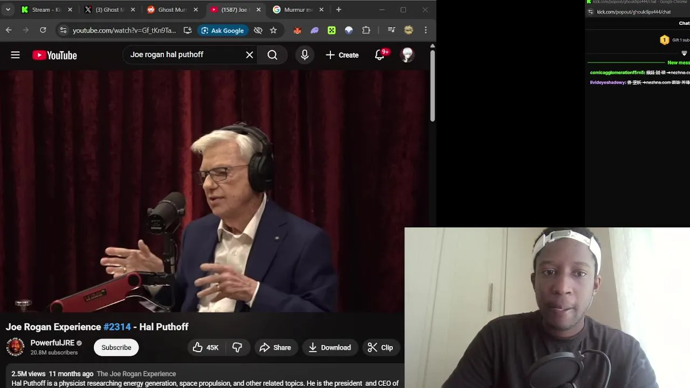690x388 pixels.
Task: Start voice search with microphone
Action: [x=305, y=55]
